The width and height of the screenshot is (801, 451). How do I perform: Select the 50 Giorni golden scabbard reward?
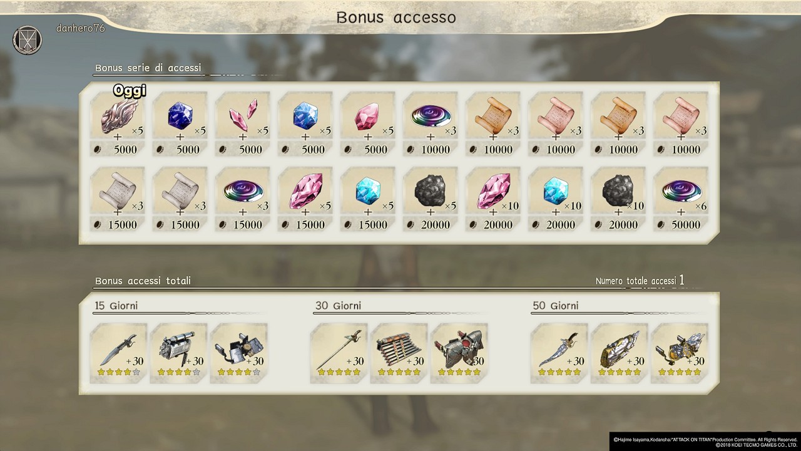click(x=619, y=351)
